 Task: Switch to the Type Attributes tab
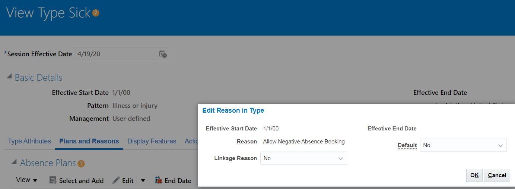[x=29, y=141]
